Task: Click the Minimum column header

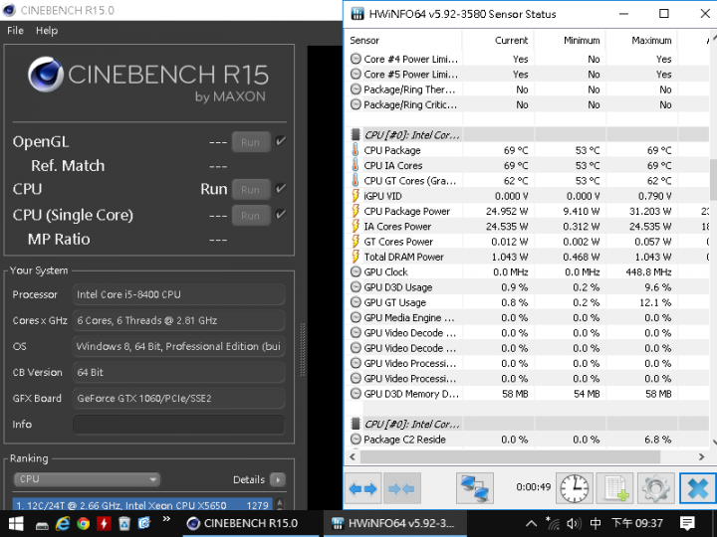Action: 570,40
